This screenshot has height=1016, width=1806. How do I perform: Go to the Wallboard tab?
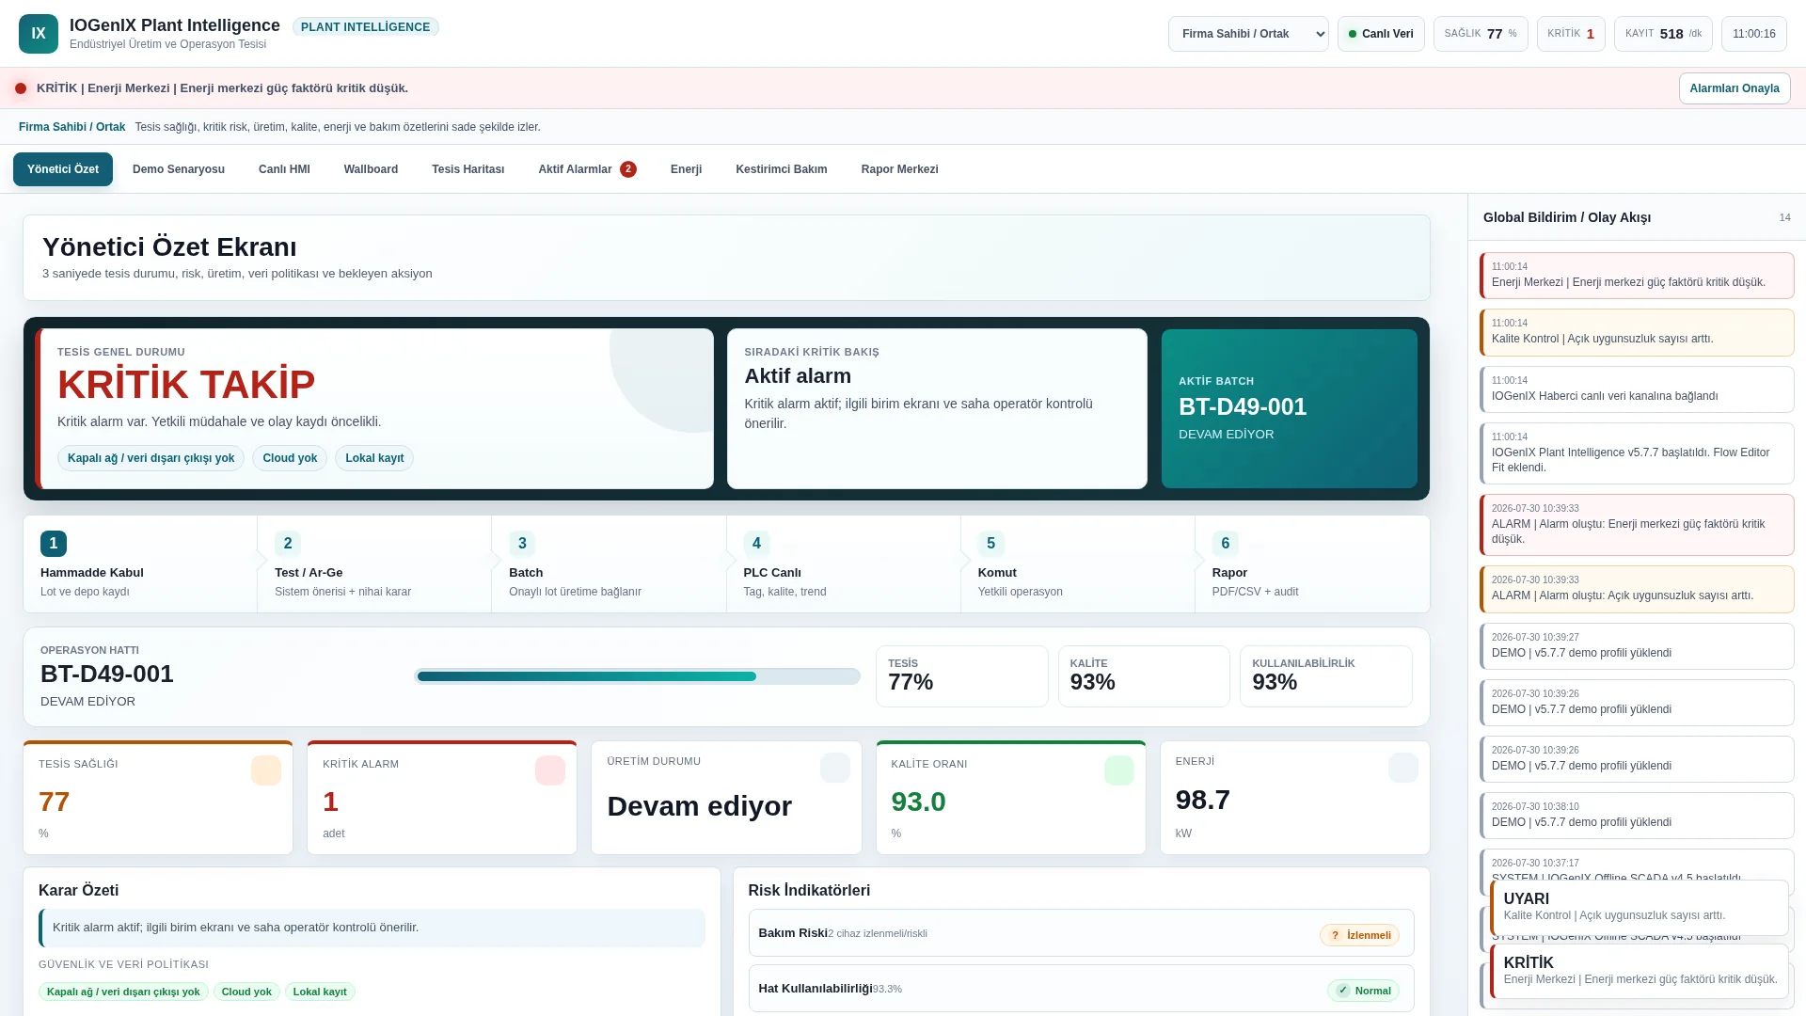(x=371, y=169)
